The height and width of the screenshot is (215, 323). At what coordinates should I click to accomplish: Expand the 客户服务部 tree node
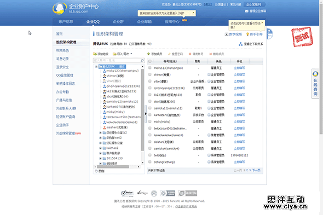(x=100, y=153)
